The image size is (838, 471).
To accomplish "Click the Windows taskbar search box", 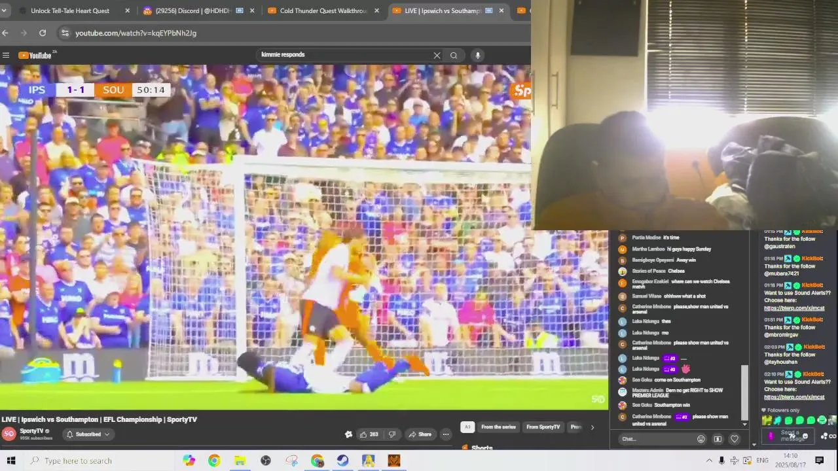I will [x=98, y=461].
